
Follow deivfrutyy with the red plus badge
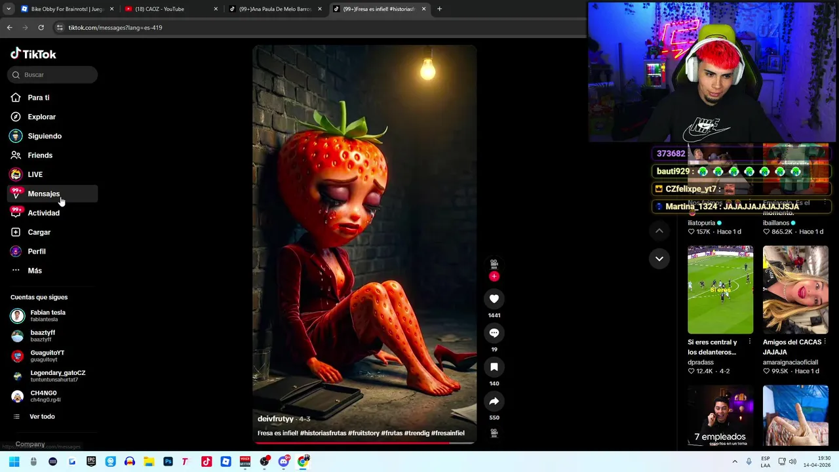[x=494, y=276]
